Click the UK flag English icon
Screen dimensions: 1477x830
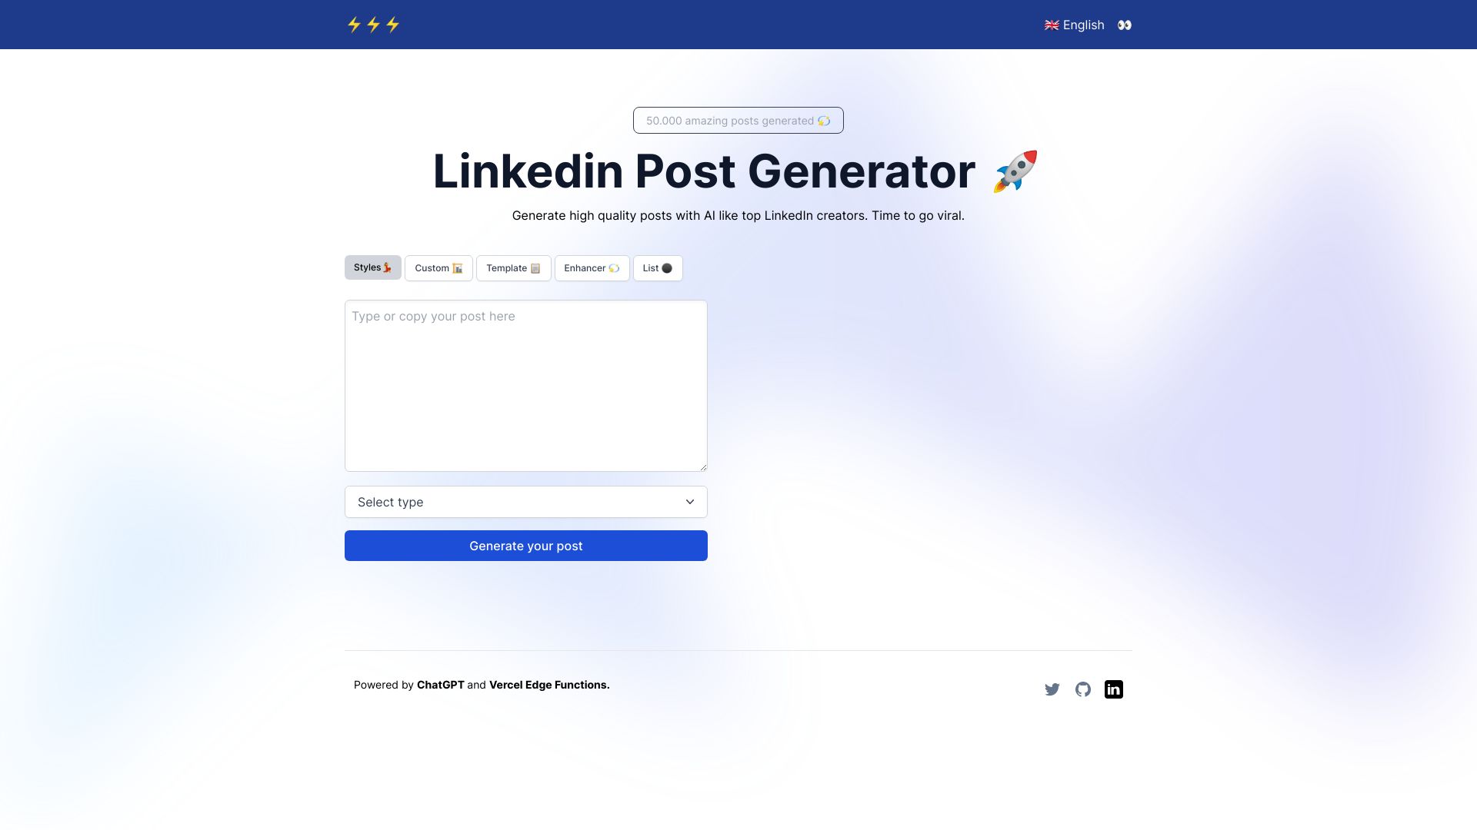pos(1052,25)
